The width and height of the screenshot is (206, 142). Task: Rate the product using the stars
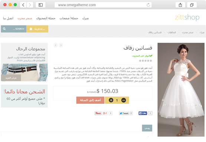(x=145, y=61)
